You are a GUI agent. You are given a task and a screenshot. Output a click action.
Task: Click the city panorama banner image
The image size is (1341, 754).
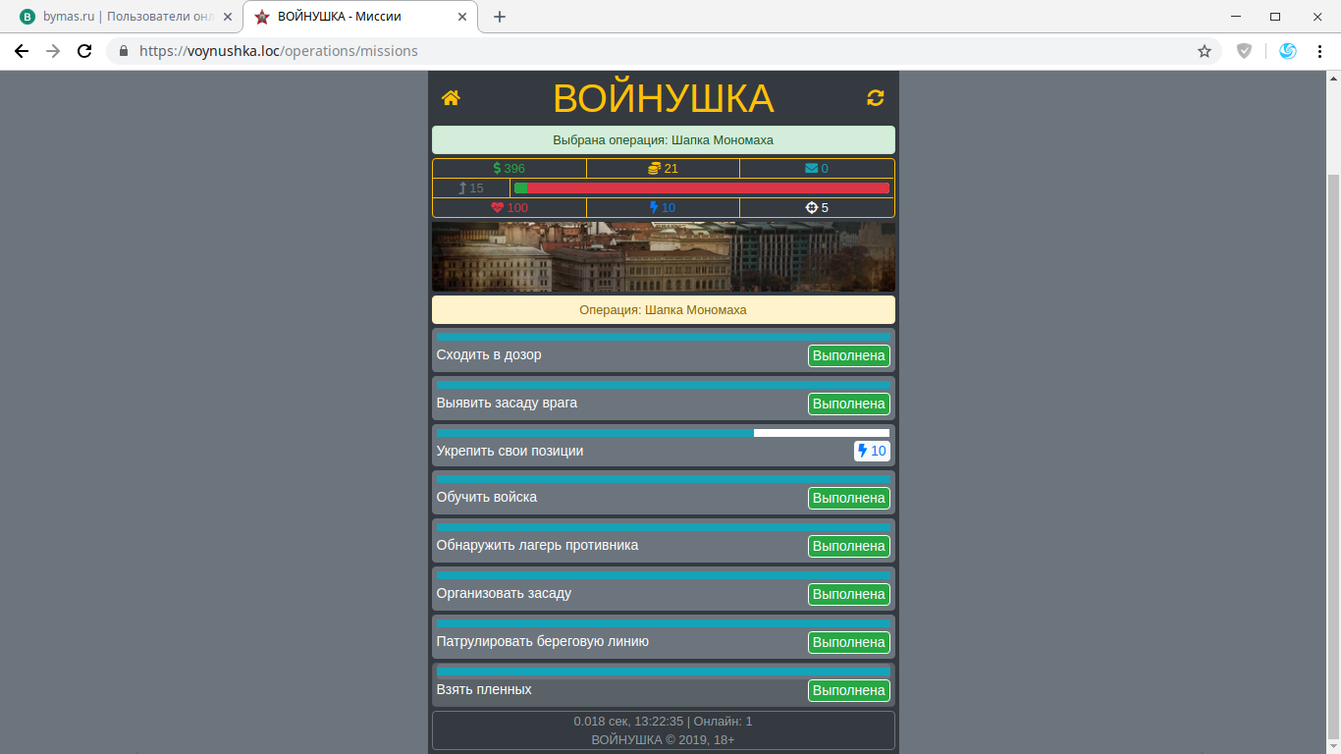pyautogui.click(x=663, y=256)
